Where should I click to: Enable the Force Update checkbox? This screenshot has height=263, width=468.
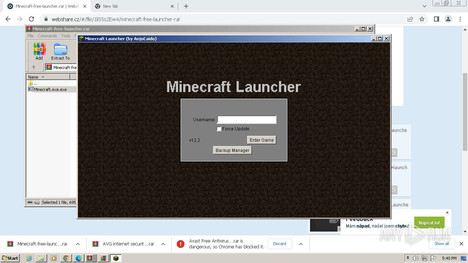[x=219, y=129]
